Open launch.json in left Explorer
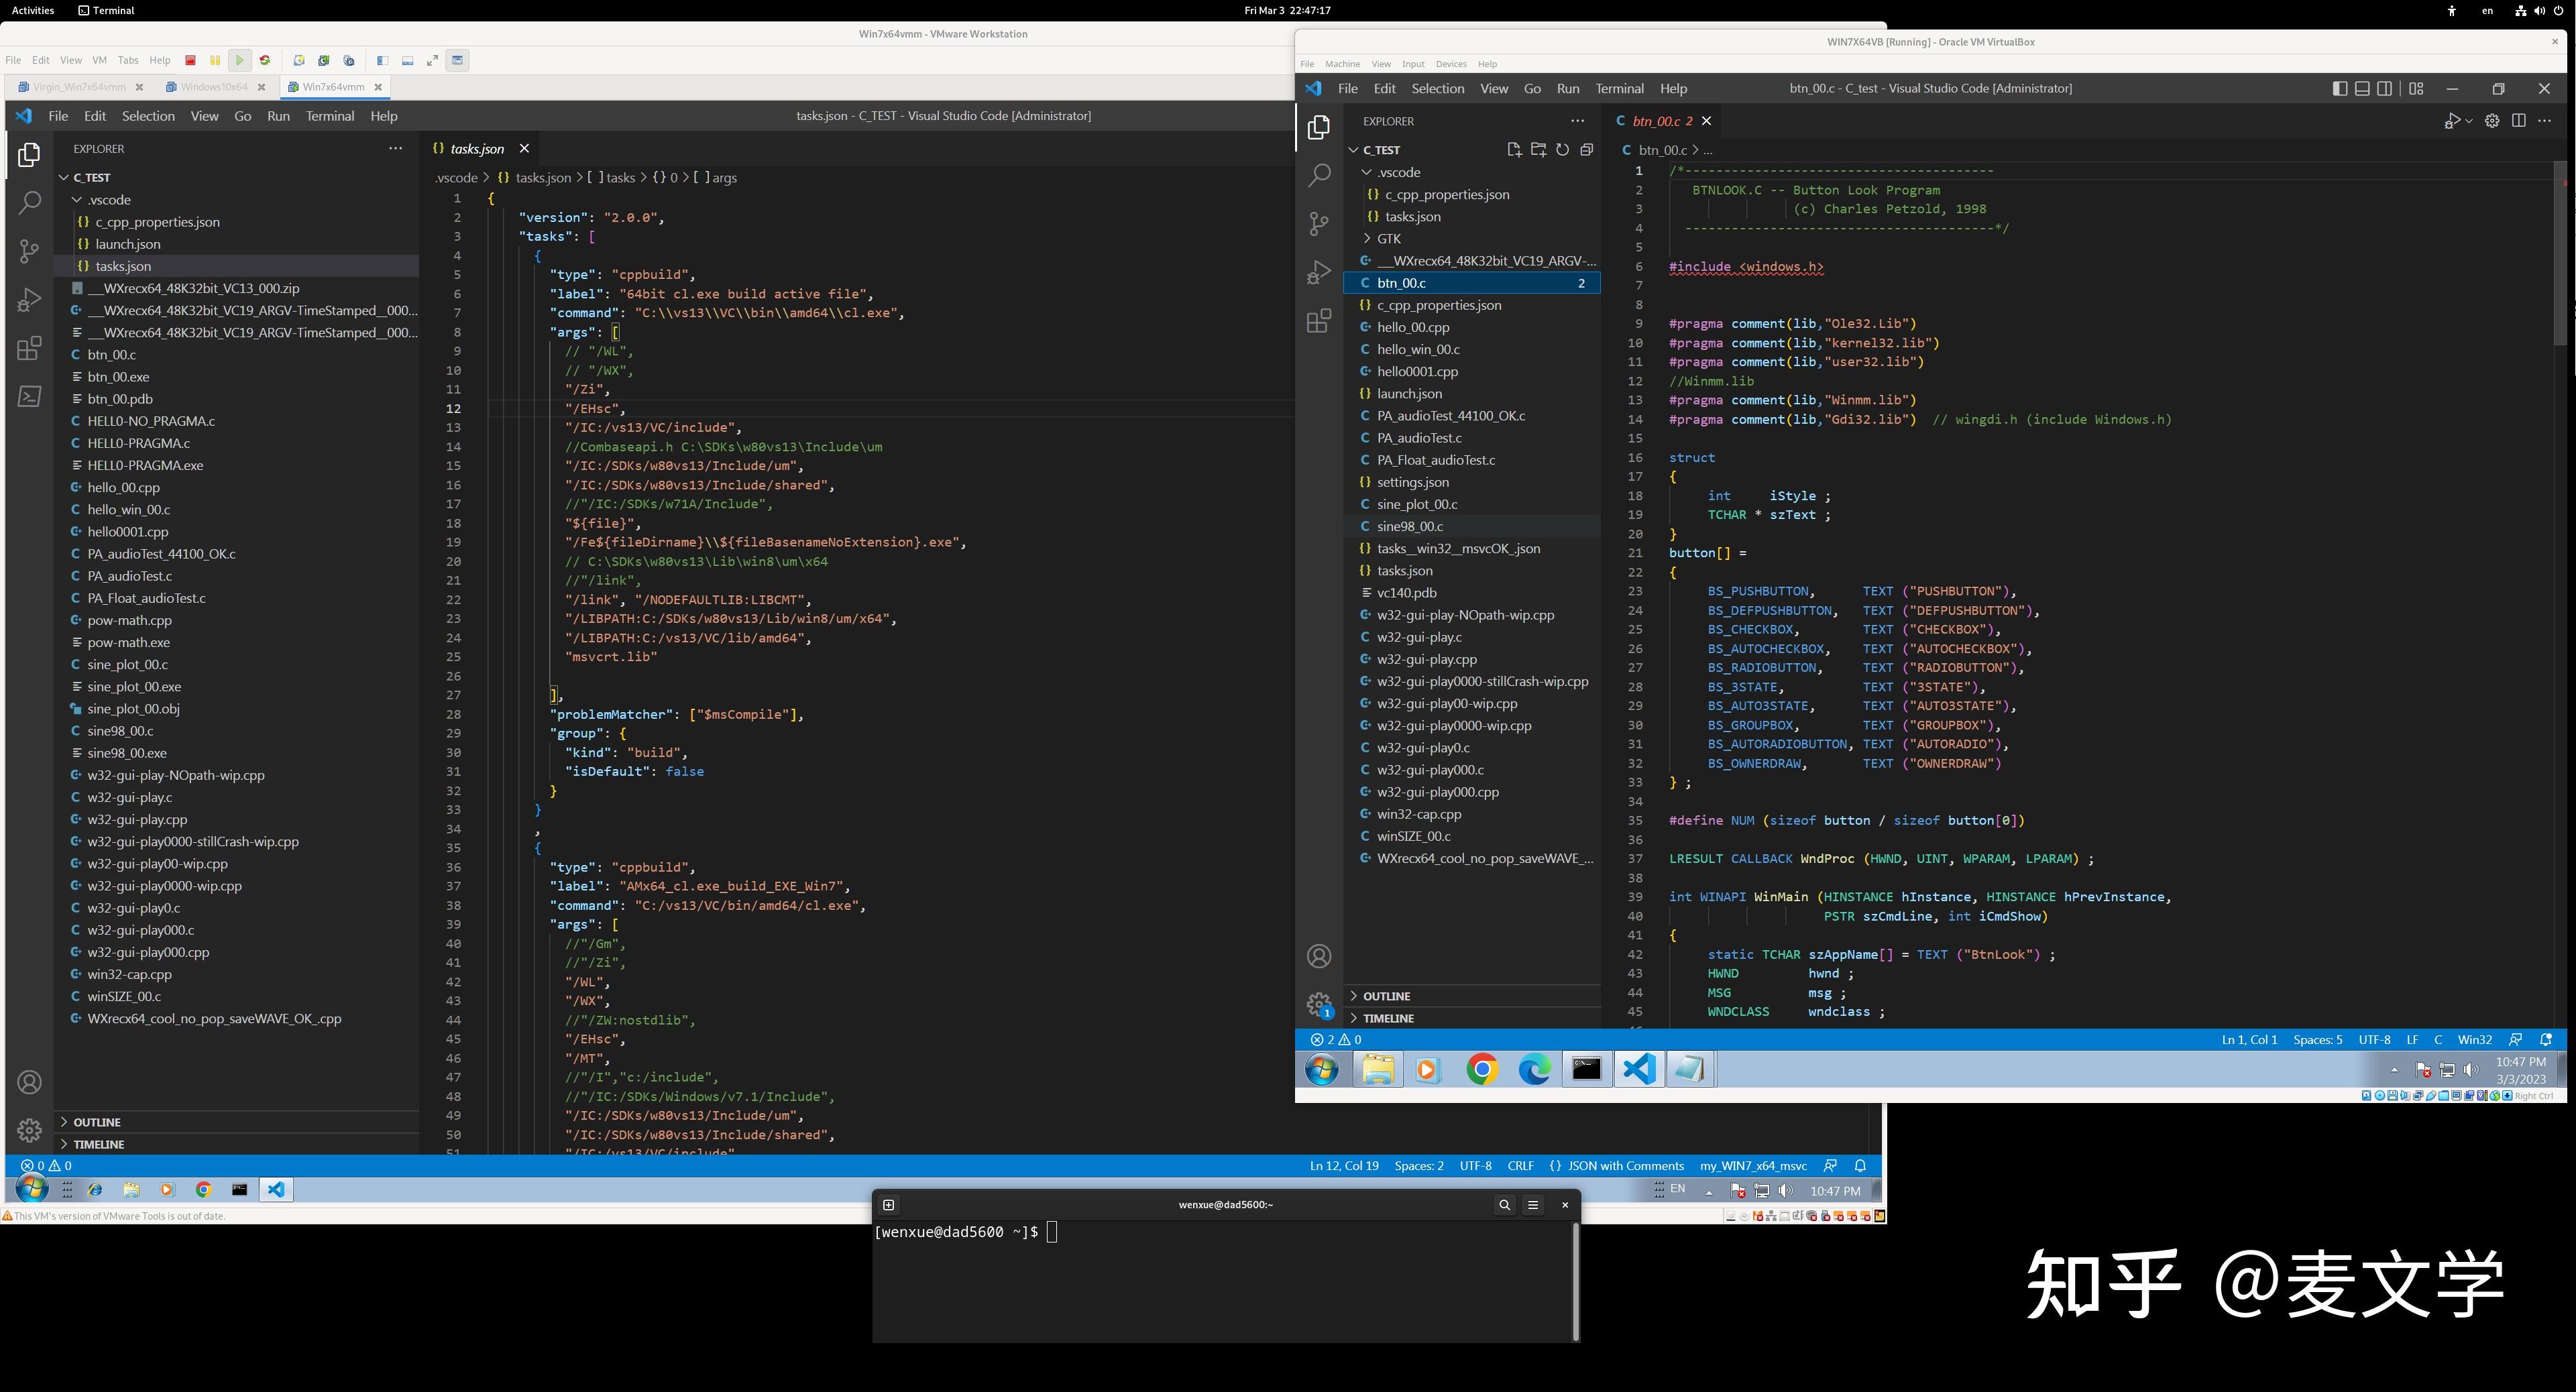Viewport: 2576px width, 1392px height. tap(127, 244)
